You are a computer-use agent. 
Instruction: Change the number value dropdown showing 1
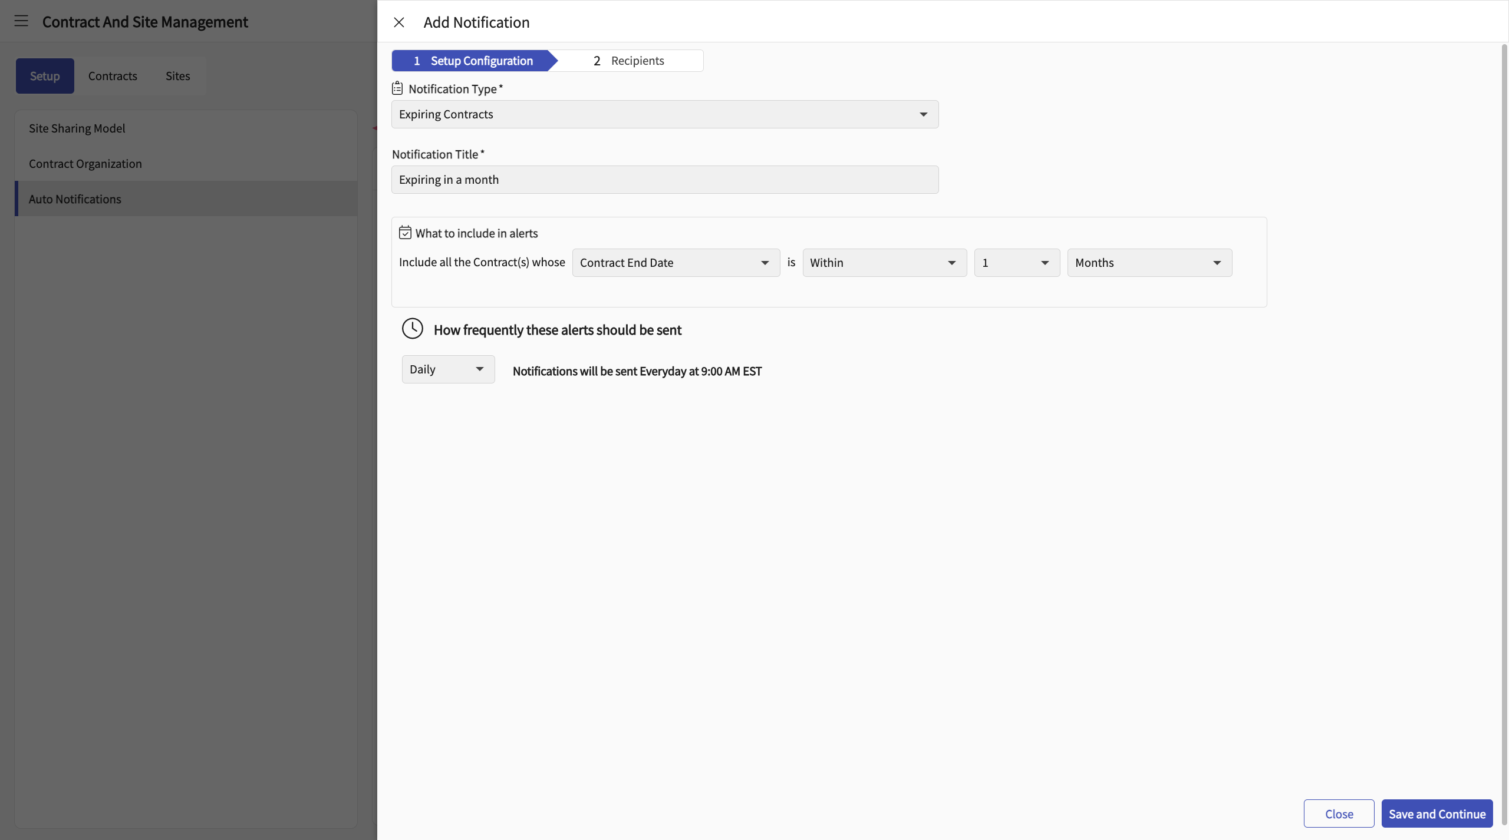point(1016,263)
